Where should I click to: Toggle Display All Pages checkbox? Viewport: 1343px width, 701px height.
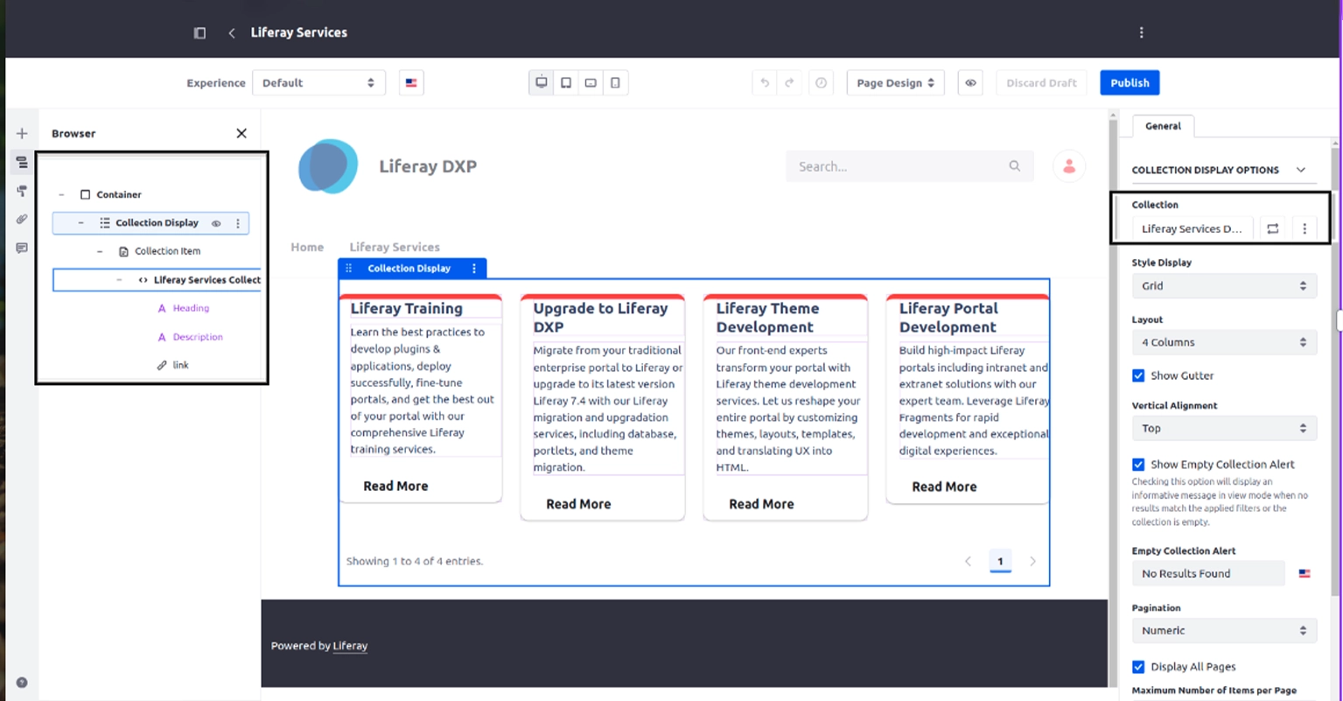pyautogui.click(x=1138, y=667)
